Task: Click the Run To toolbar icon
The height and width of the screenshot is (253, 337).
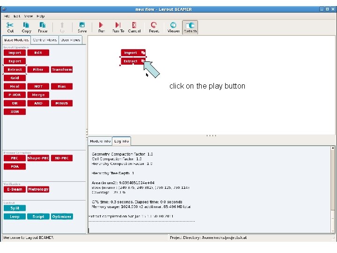Action: click(x=118, y=25)
